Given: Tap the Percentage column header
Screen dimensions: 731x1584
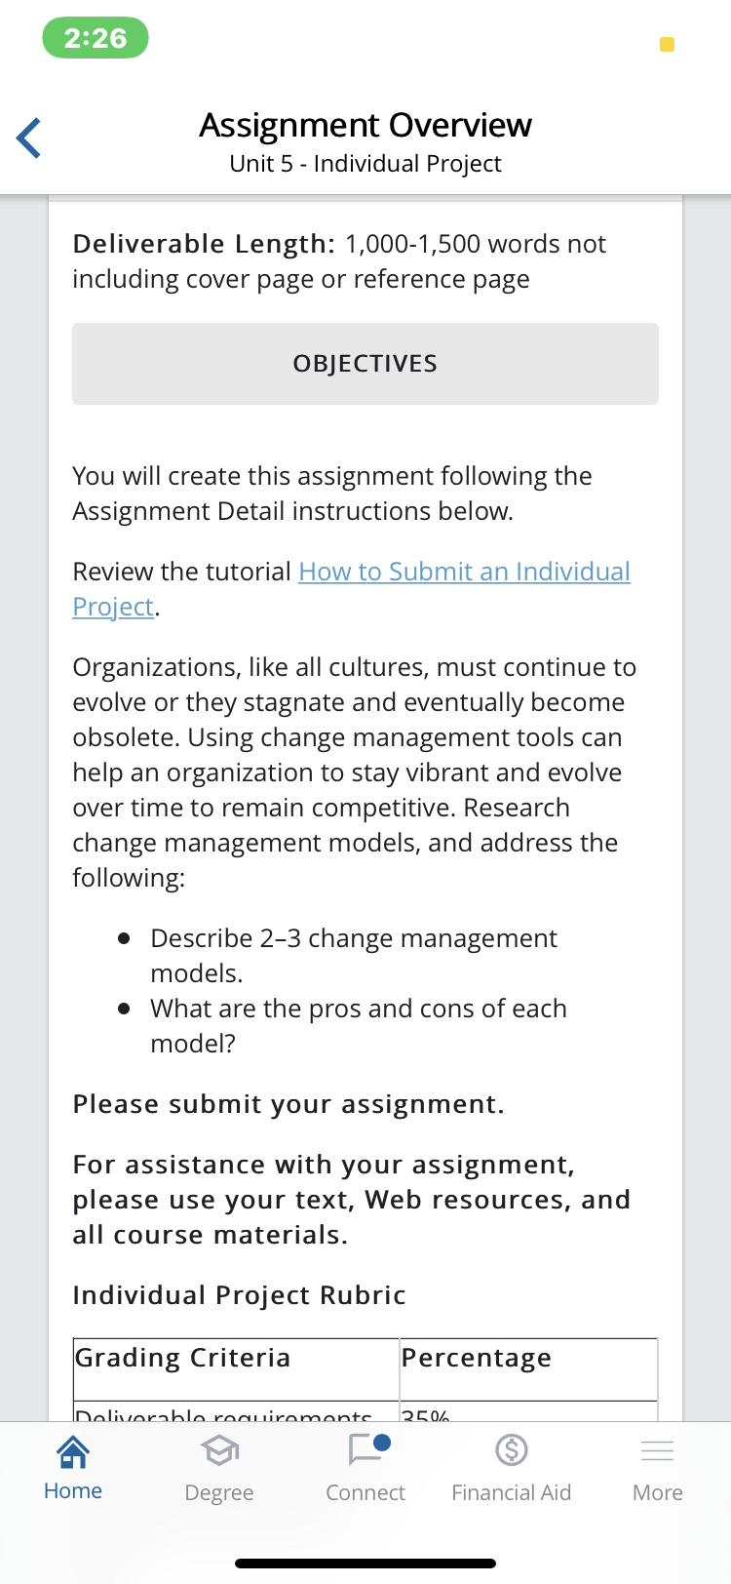Looking at the screenshot, I should (x=477, y=1358).
